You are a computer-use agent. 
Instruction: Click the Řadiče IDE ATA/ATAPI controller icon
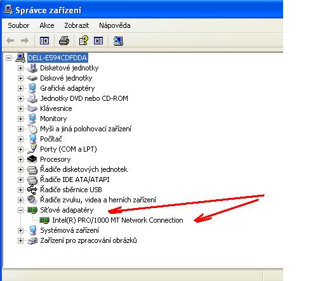(32, 180)
